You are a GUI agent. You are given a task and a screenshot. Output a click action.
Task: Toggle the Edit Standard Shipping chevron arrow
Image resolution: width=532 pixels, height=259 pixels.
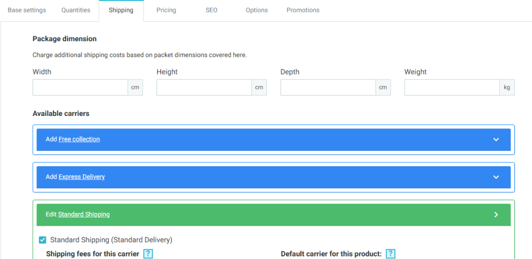point(496,214)
